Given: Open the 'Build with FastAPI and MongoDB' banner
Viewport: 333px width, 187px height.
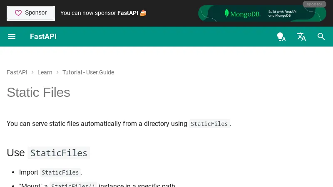Looking at the screenshot, I should (285, 13).
